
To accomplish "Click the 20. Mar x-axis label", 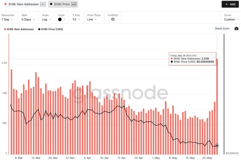I will click(53, 158).
